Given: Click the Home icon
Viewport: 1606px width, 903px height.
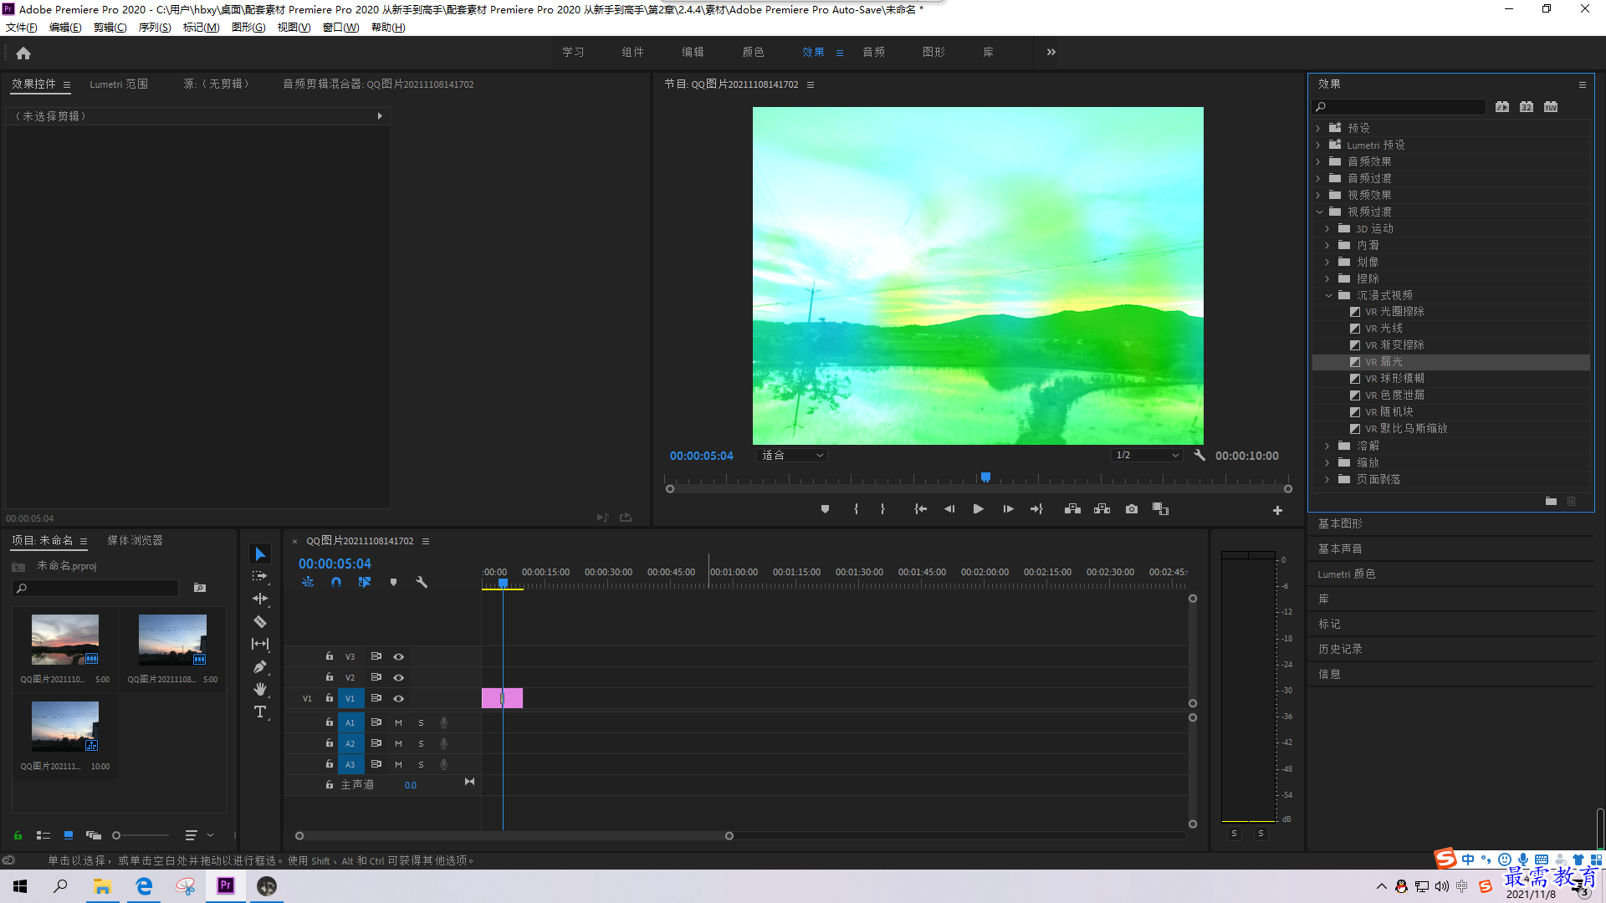Looking at the screenshot, I should pos(23,53).
